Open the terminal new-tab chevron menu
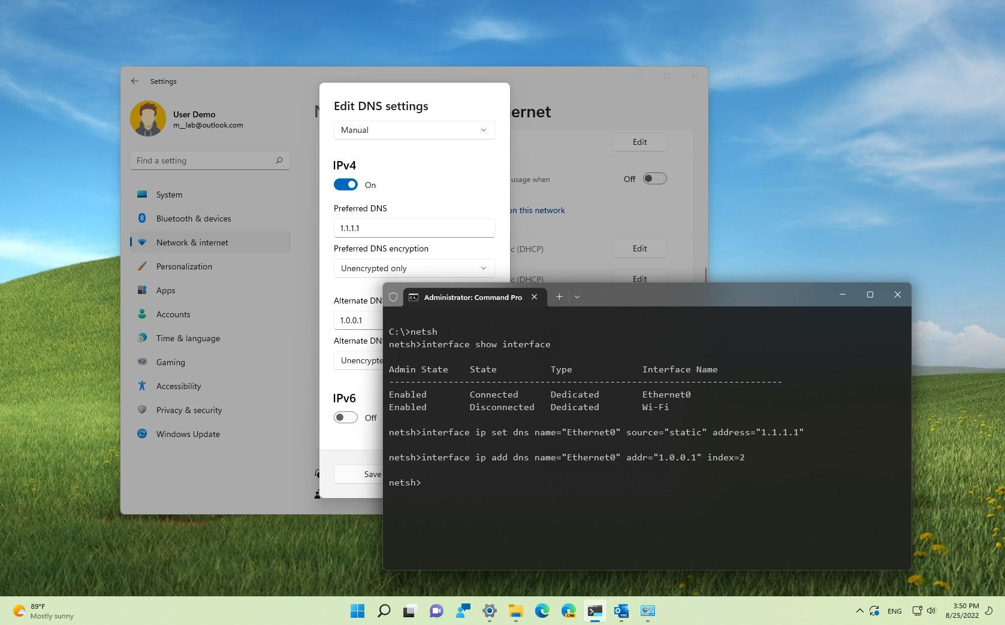The width and height of the screenshot is (1005, 625). (577, 296)
